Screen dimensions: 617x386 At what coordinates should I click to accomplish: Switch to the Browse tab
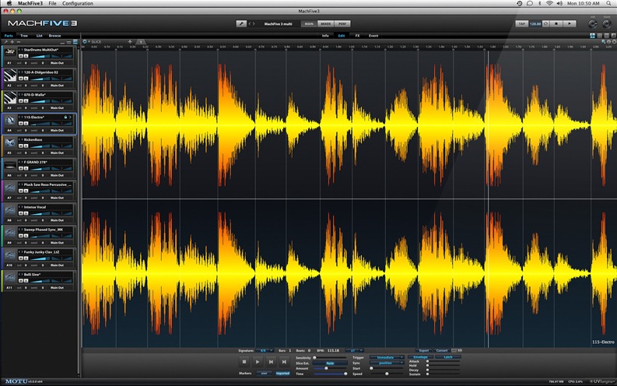pos(54,36)
